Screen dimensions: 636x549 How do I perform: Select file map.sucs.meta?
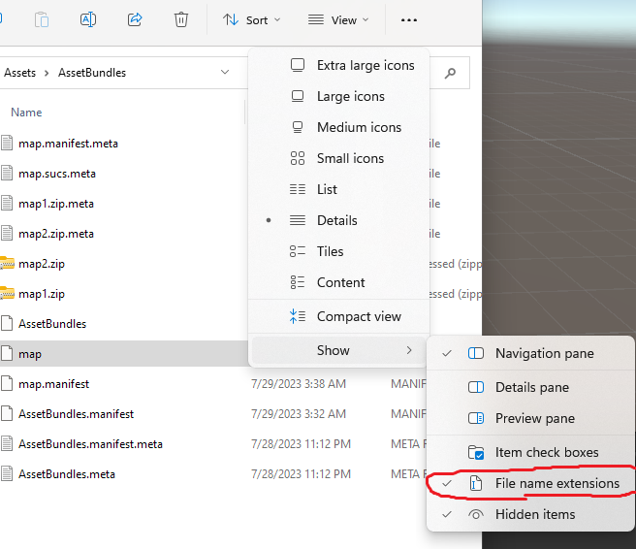pyautogui.click(x=57, y=174)
